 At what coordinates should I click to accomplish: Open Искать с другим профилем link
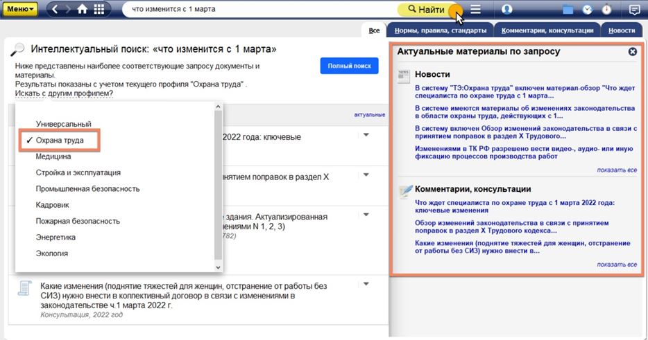(x=64, y=93)
